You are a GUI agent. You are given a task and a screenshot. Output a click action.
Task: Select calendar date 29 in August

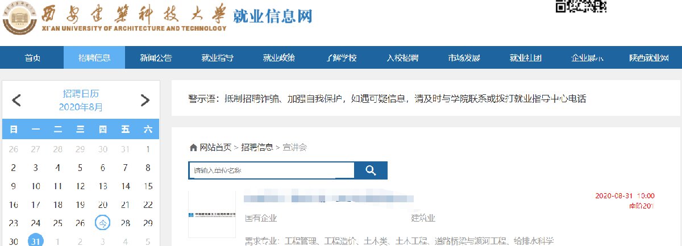pyautogui.click(x=148, y=223)
